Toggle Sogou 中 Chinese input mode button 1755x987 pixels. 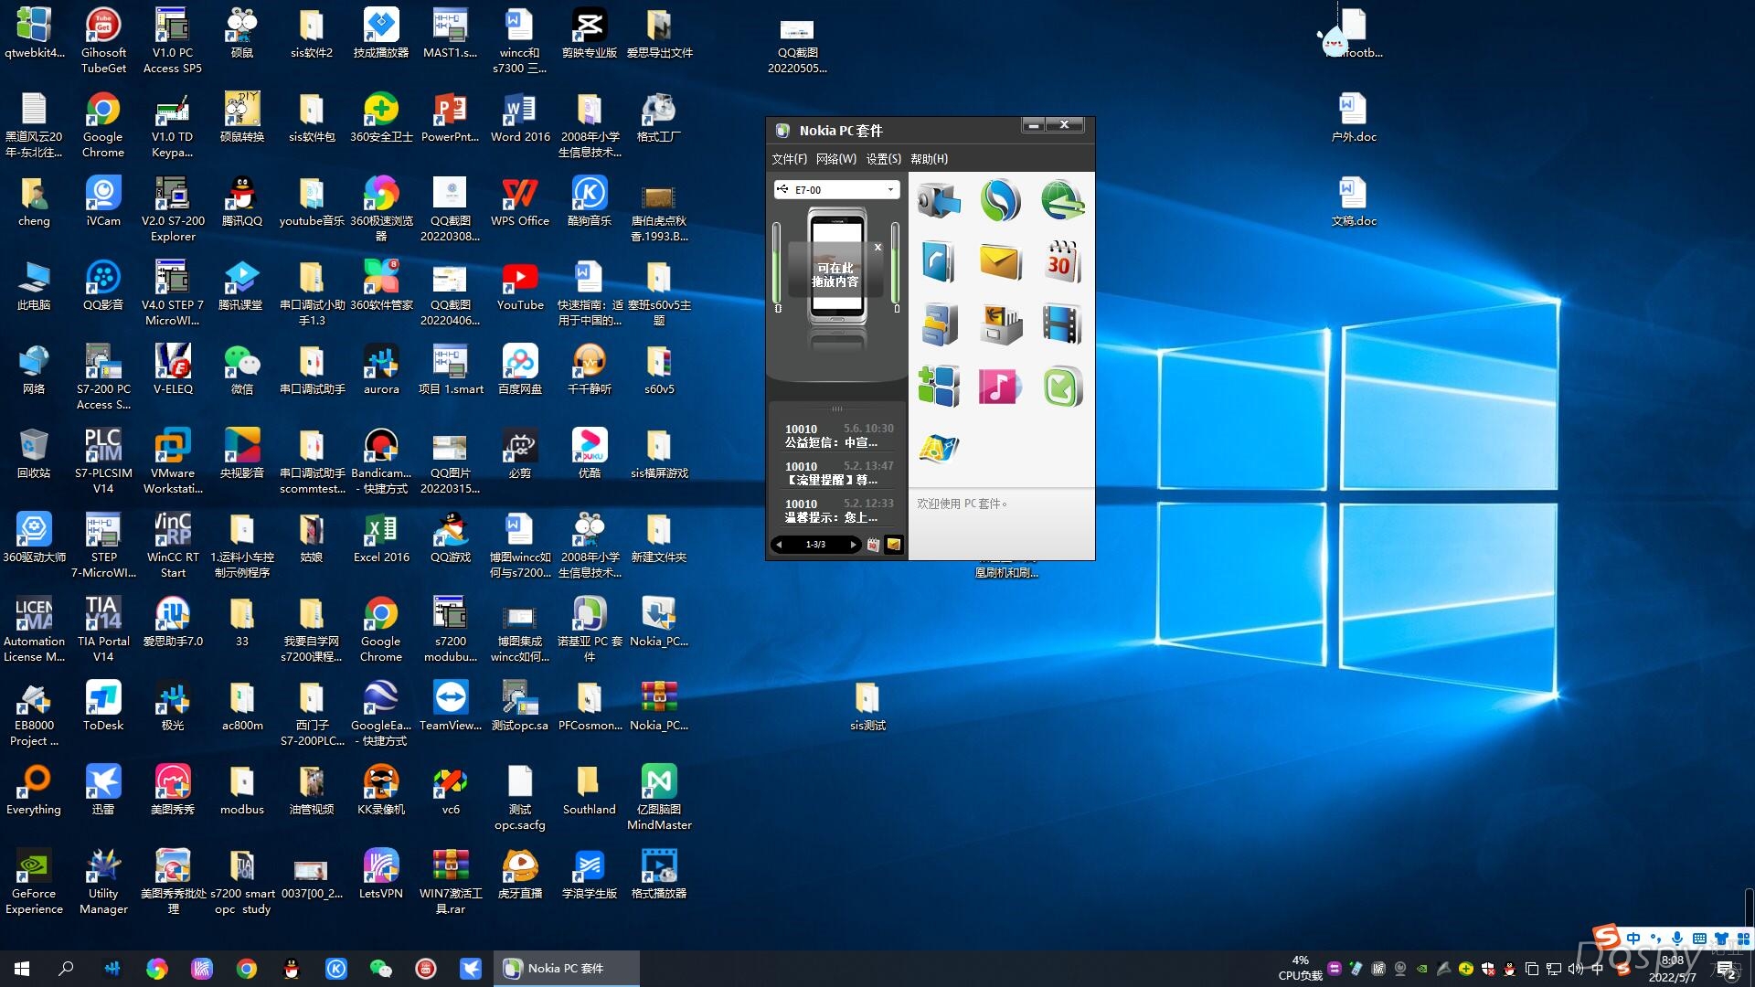[1633, 939]
